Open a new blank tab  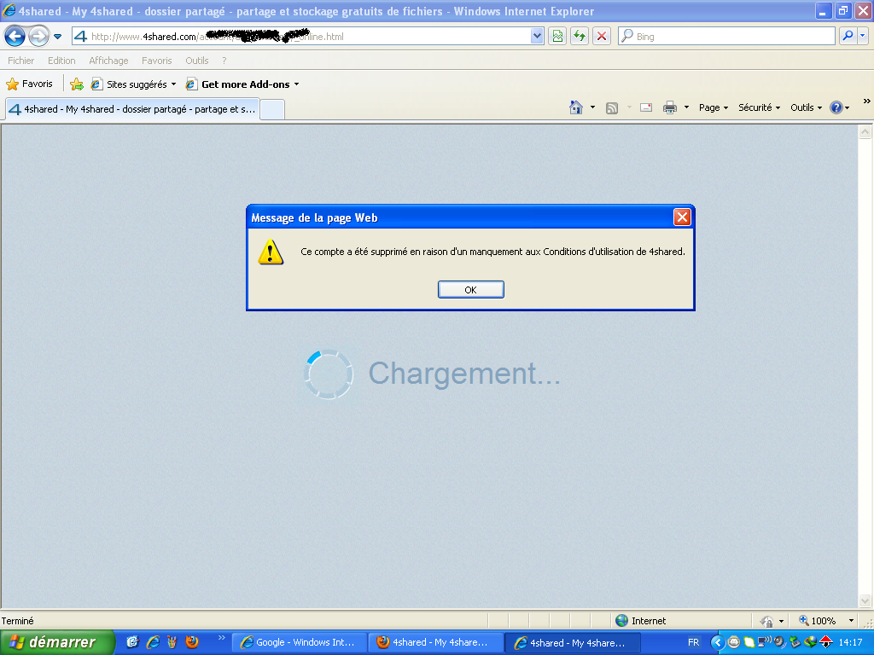point(272,109)
